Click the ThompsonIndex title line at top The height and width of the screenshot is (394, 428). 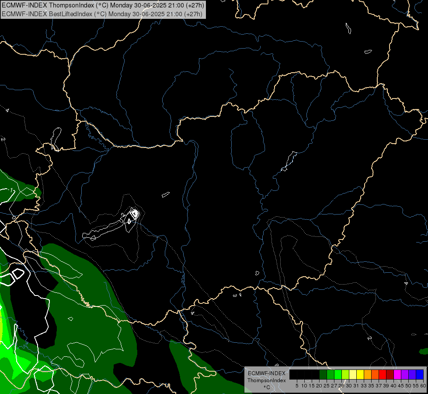[x=103, y=5]
